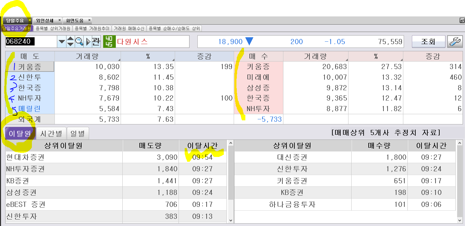Viewport: 465px width, 226px height.
Task: Click the total volume value 75,559
Action: 390,42
